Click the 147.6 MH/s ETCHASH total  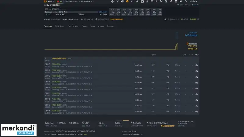[x=191, y=35]
